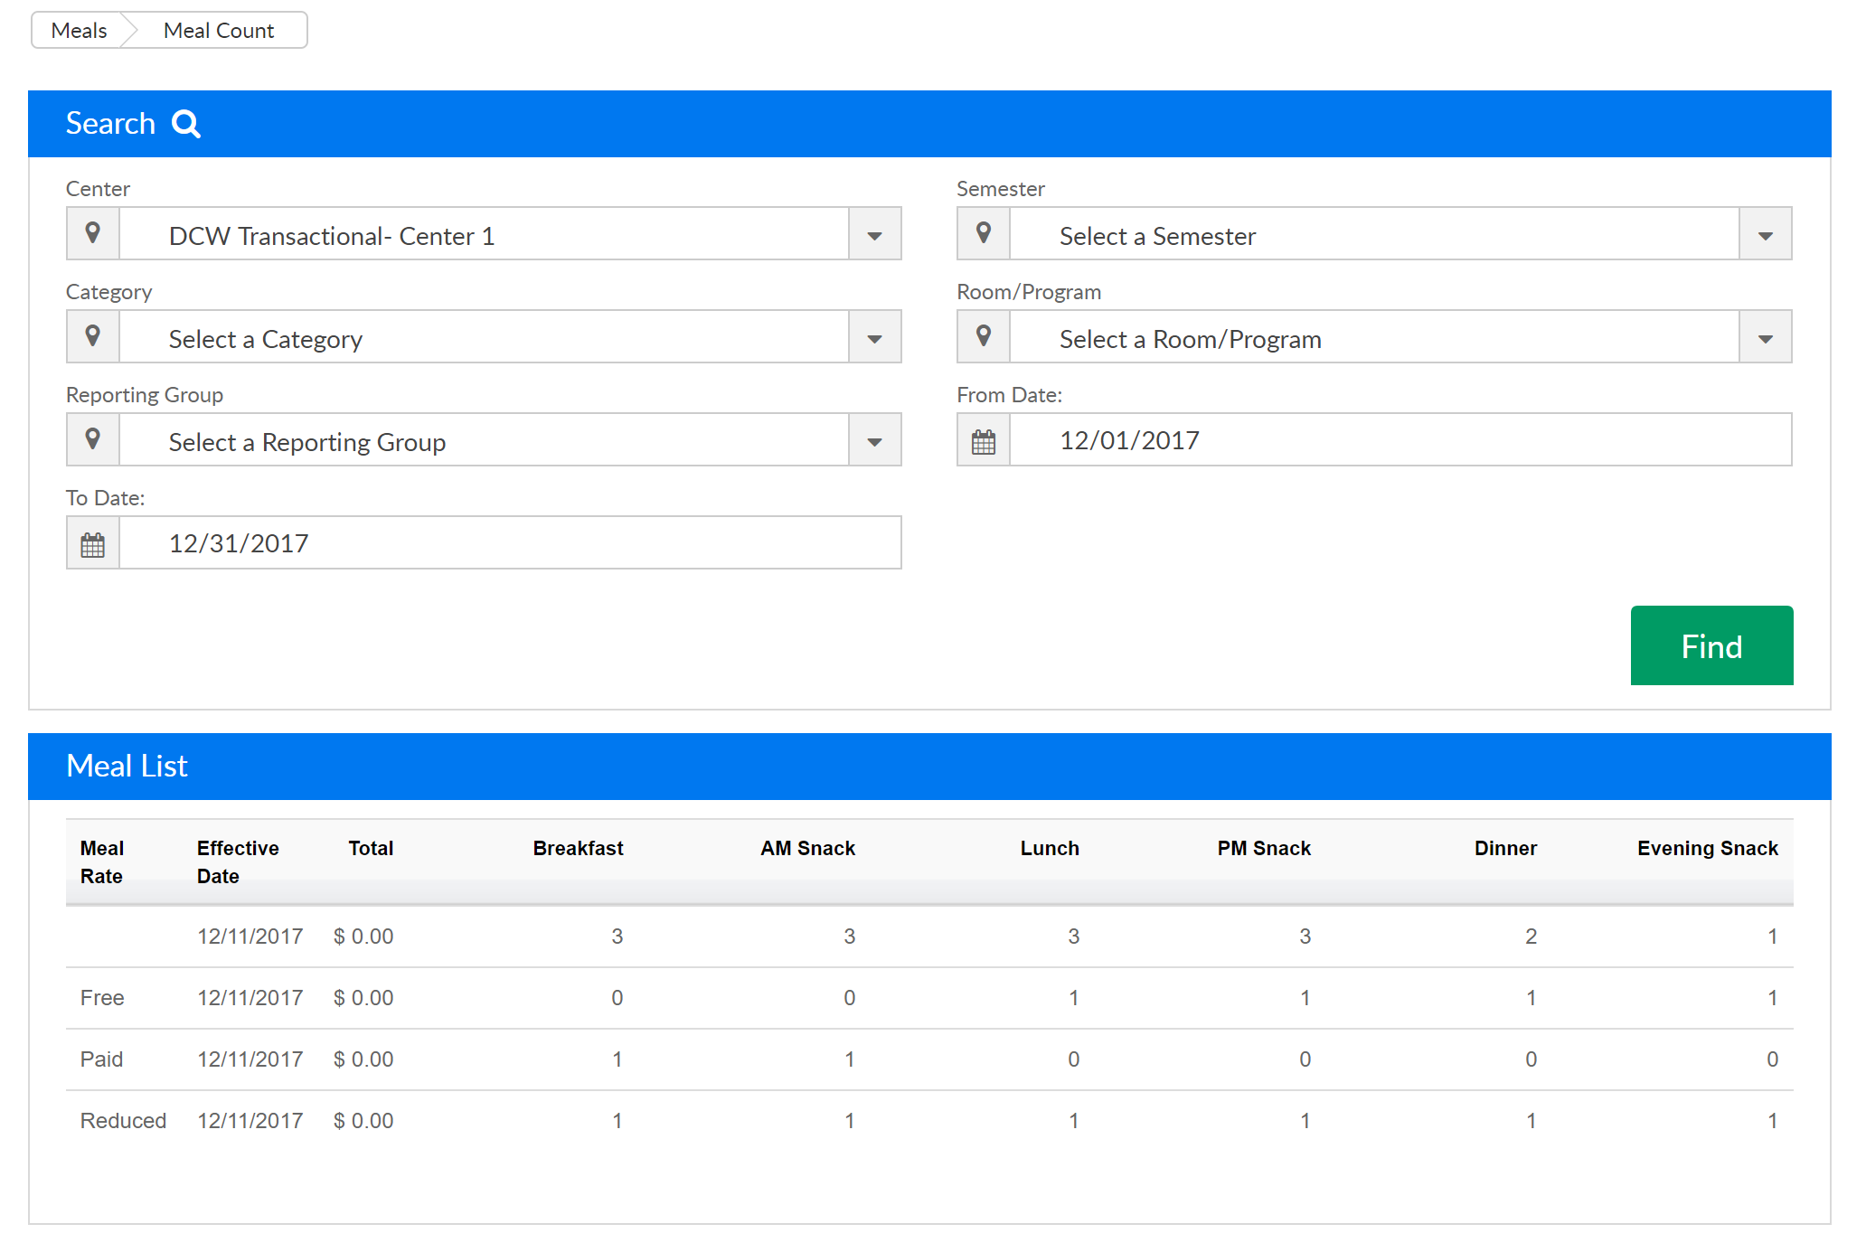Go to the Meals breadcrumb

[79, 31]
